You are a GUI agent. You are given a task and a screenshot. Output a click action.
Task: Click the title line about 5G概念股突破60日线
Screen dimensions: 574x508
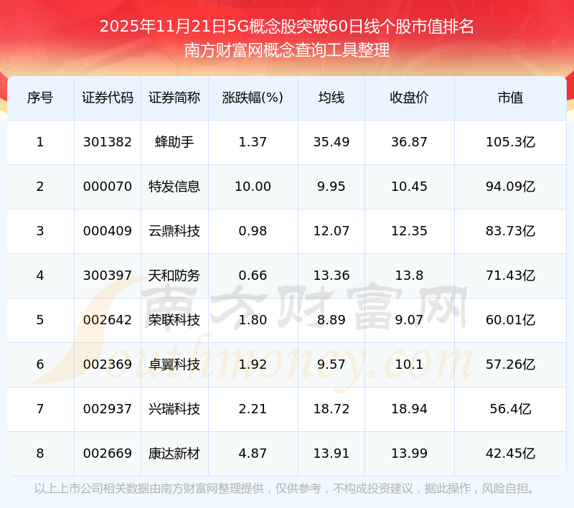pyautogui.click(x=286, y=27)
